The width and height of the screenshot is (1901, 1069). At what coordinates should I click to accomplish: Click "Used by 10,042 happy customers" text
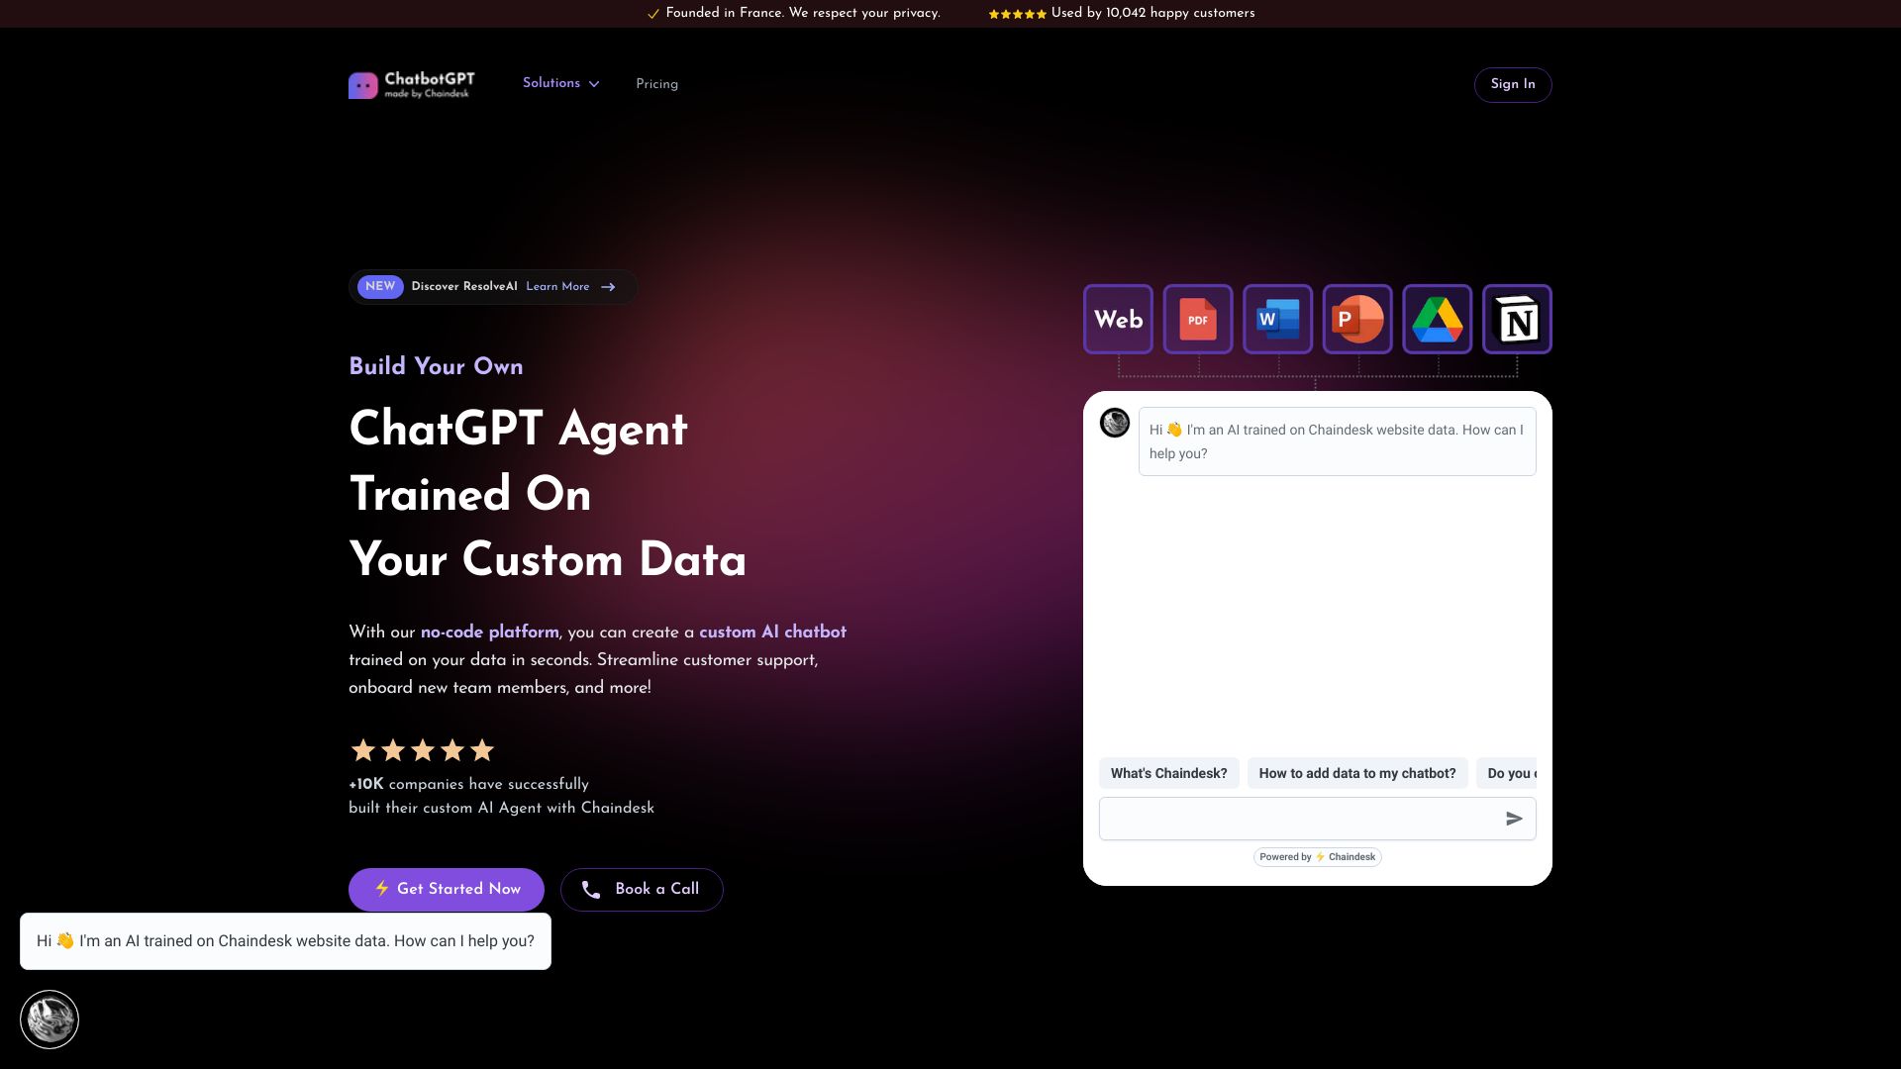[x=1152, y=13]
